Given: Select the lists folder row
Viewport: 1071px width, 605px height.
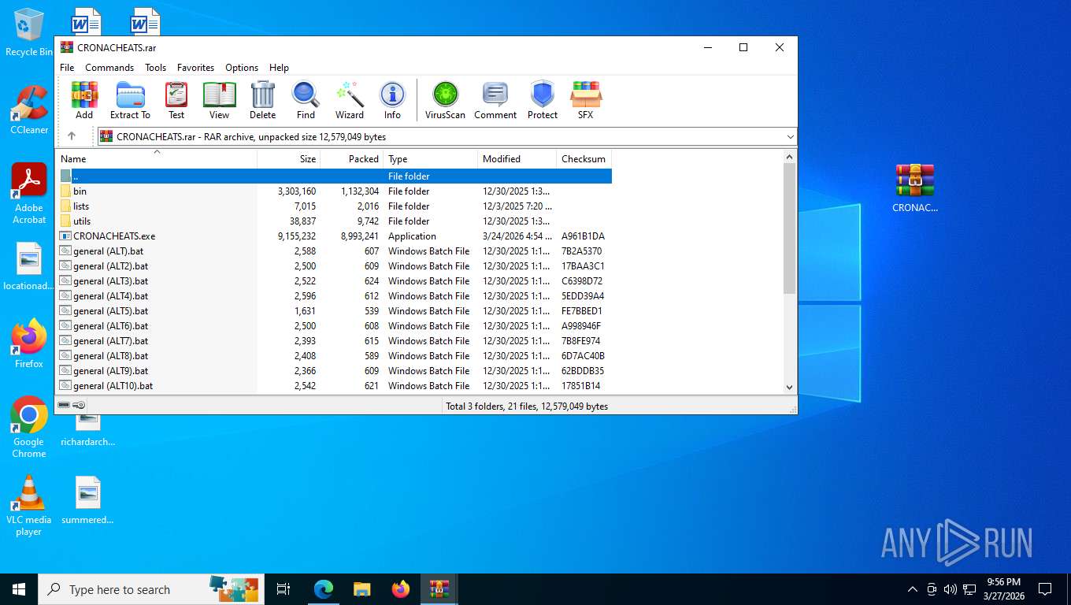Looking at the screenshot, I should tap(333, 206).
